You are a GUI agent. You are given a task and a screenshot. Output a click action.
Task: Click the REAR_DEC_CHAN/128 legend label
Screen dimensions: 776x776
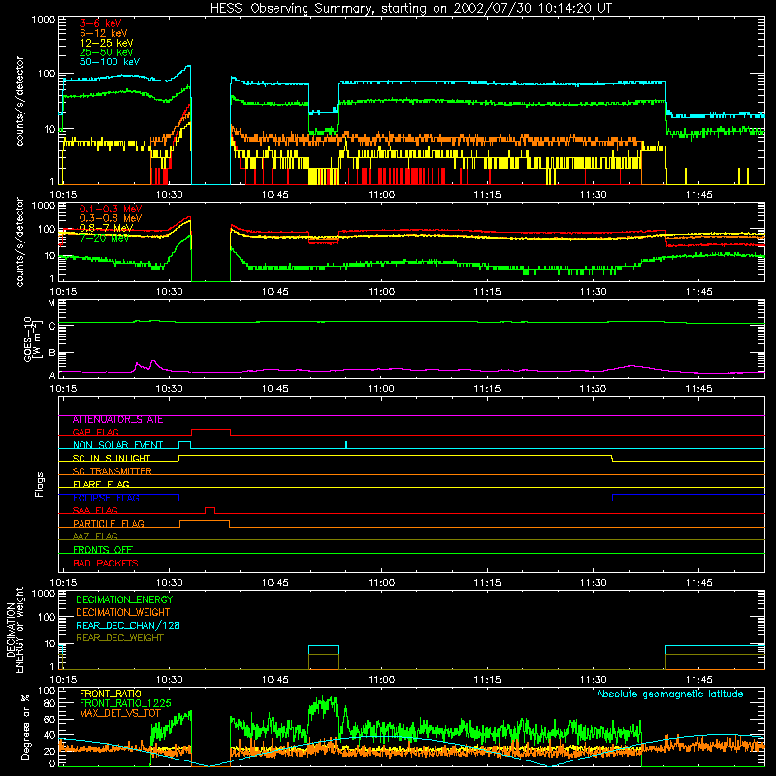click(128, 626)
